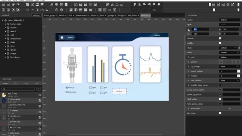Delete 0_hour.png with its trash icon
Screen dimensions: 242x136
[40, 112]
